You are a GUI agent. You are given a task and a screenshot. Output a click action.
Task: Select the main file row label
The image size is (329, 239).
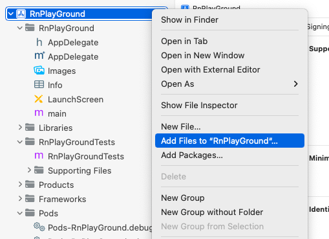pos(57,114)
